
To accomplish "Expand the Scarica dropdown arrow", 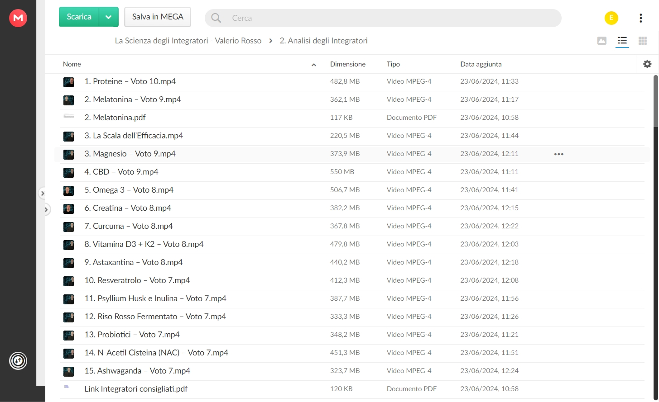I will pyautogui.click(x=109, y=17).
